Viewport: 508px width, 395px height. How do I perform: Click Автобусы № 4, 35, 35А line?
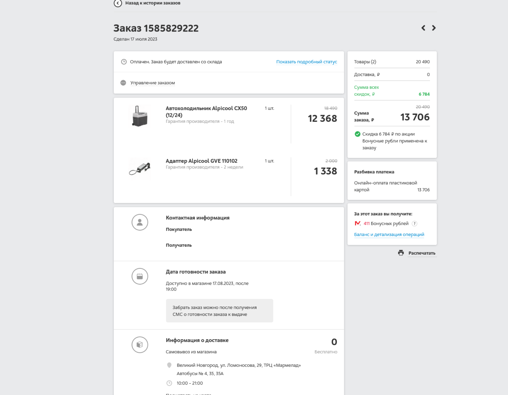tap(200, 374)
